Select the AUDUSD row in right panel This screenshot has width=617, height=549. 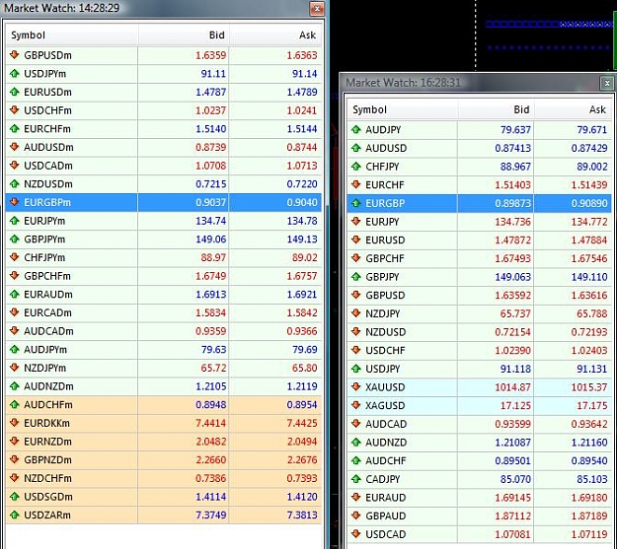point(479,148)
